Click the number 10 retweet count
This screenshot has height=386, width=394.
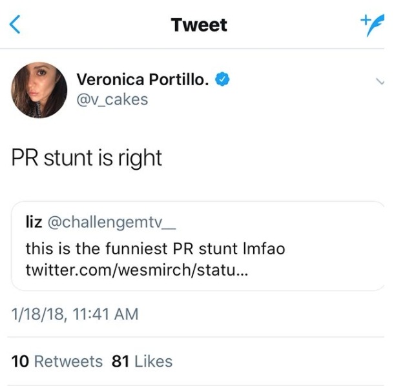[x=20, y=361]
